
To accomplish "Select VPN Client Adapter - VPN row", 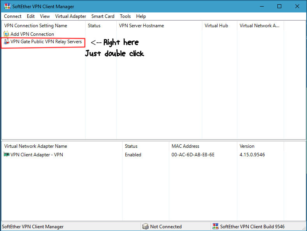I will pyautogui.click(x=37, y=155).
